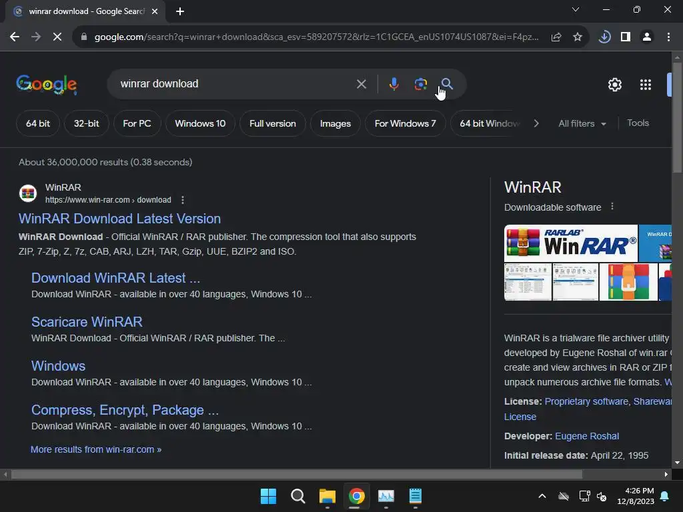Open the Chrome three-dot menu
683x512 pixels.
(x=668, y=37)
